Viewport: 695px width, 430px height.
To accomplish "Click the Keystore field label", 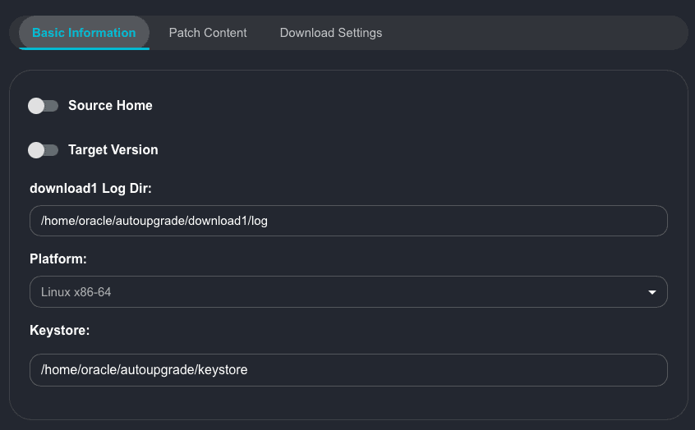I will point(59,330).
